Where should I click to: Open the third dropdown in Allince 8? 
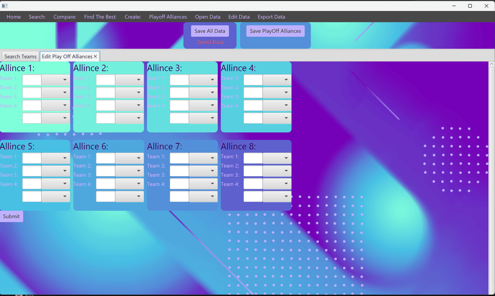pyautogui.click(x=277, y=184)
